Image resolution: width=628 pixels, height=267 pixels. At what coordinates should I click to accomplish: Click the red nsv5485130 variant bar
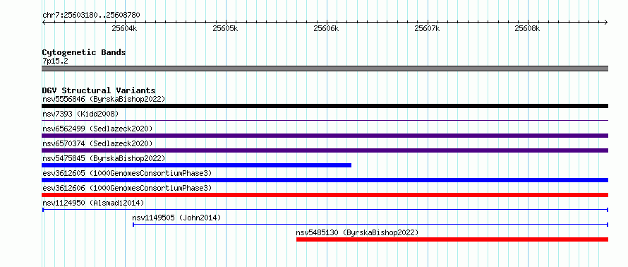(452, 239)
